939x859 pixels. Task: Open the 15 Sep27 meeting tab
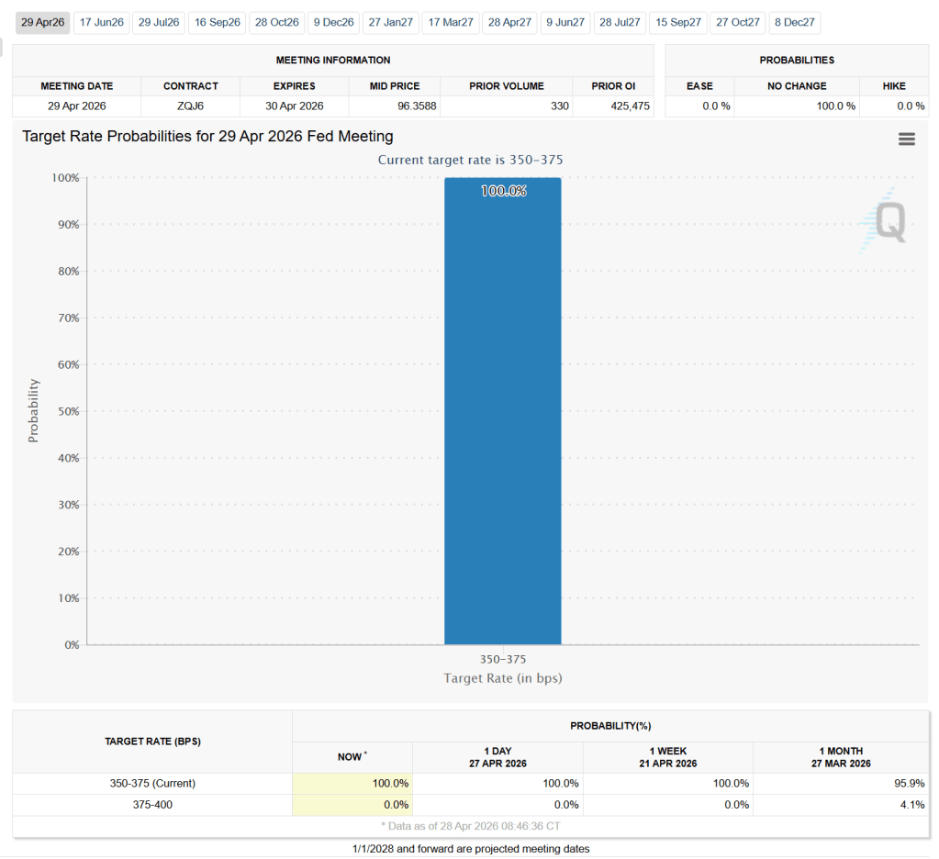click(x=678, y=22)
